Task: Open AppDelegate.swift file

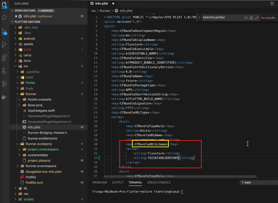Action: 41,111
